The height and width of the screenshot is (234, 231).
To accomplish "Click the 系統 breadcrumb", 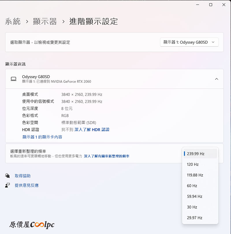I will pos(13,21).
